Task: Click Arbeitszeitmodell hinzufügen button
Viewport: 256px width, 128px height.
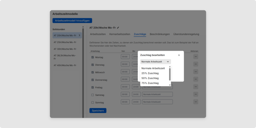Action: coord(72,21)
